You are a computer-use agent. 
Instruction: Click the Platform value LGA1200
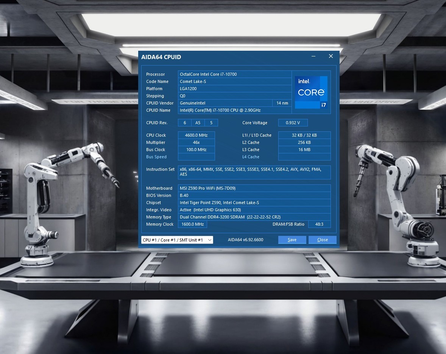click(x=235, y=89)
